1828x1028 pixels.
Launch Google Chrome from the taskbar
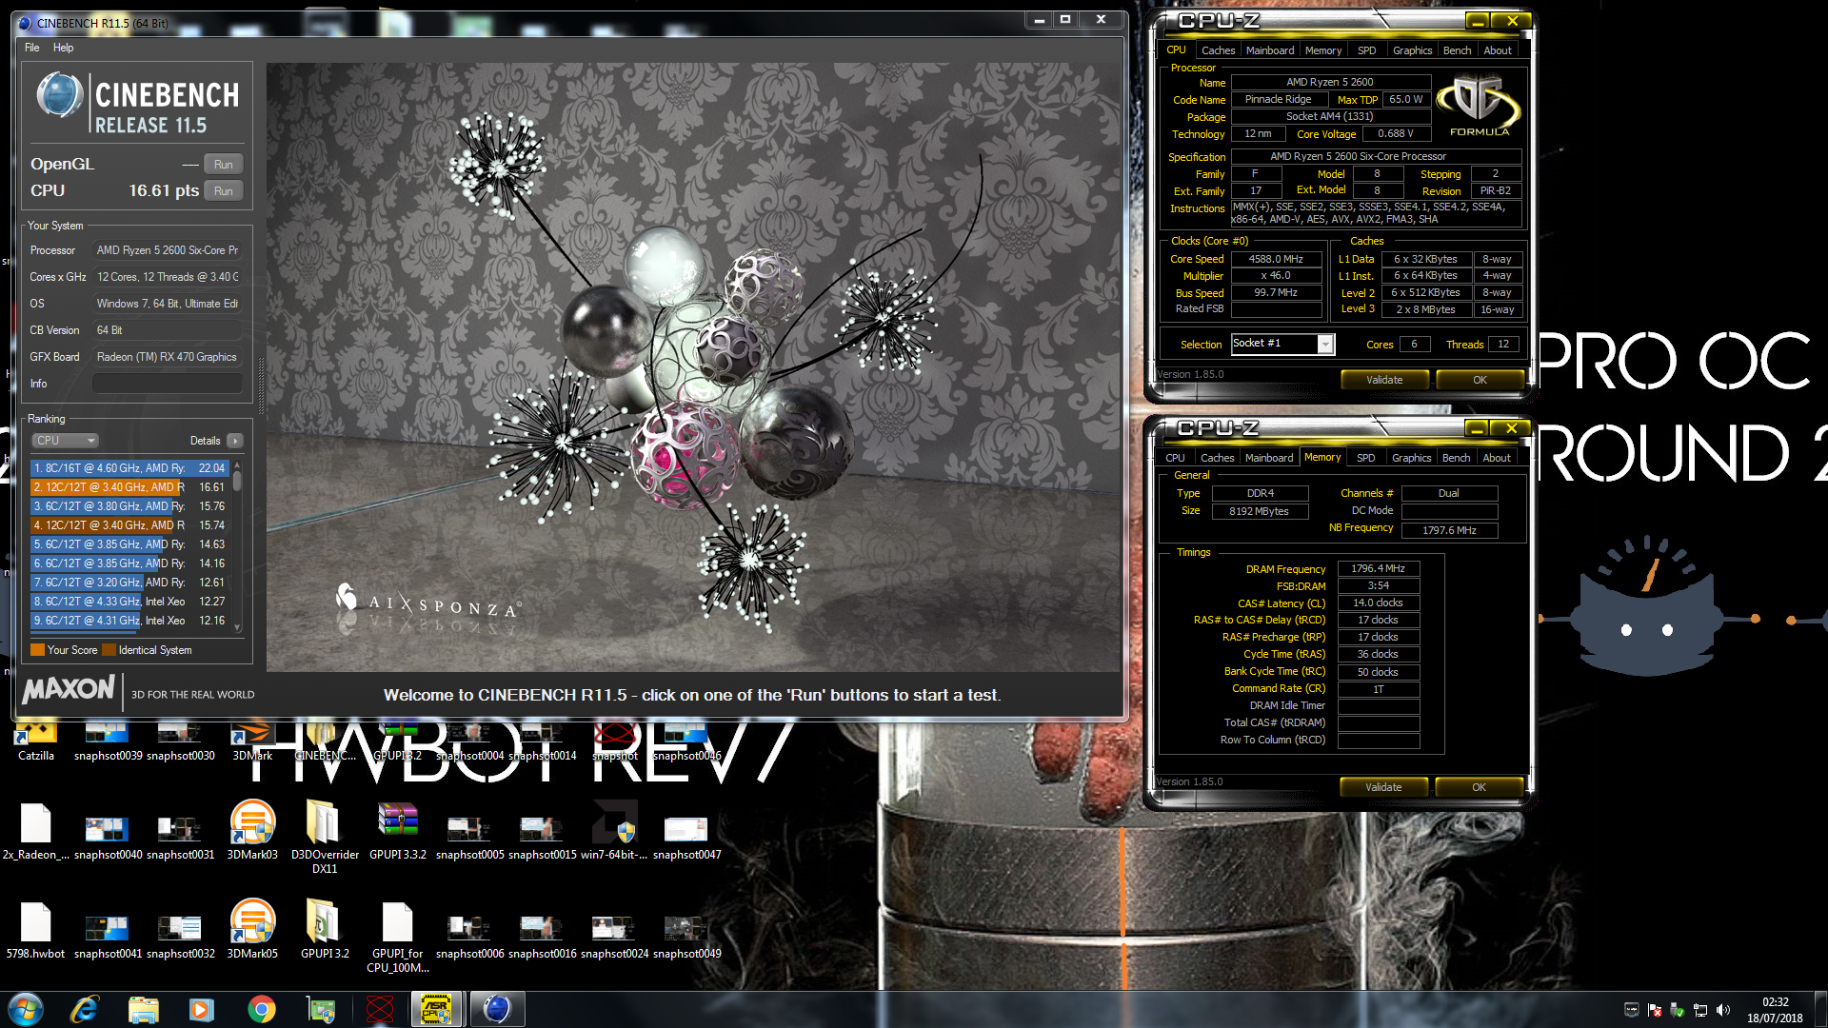tap(261, 1009)
